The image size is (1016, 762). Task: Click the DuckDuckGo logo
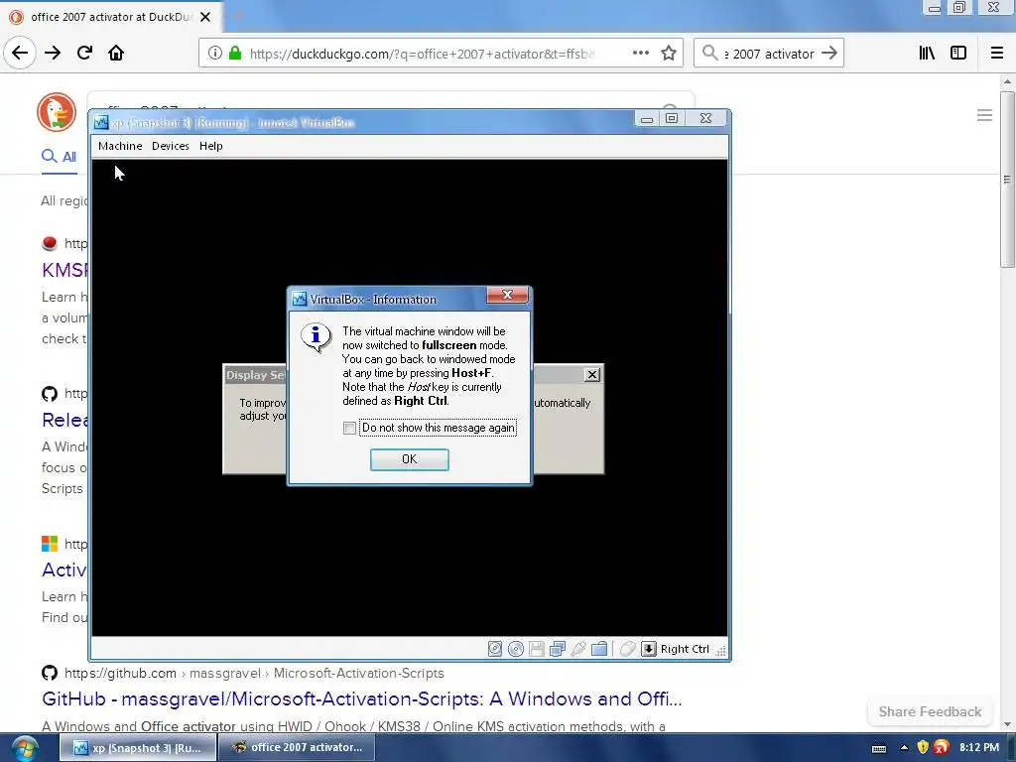(57, 112)
